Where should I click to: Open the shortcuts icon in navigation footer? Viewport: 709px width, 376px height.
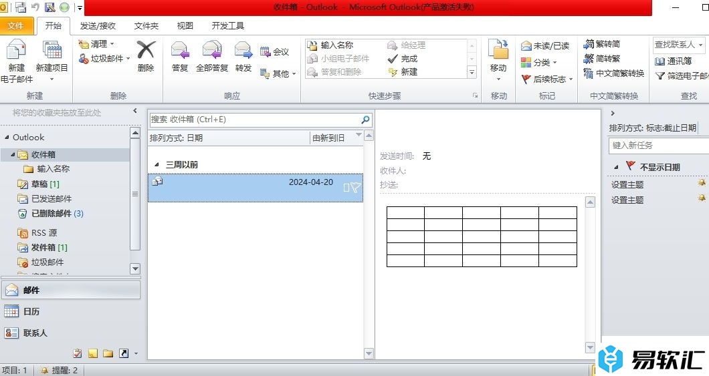[124, 353]
